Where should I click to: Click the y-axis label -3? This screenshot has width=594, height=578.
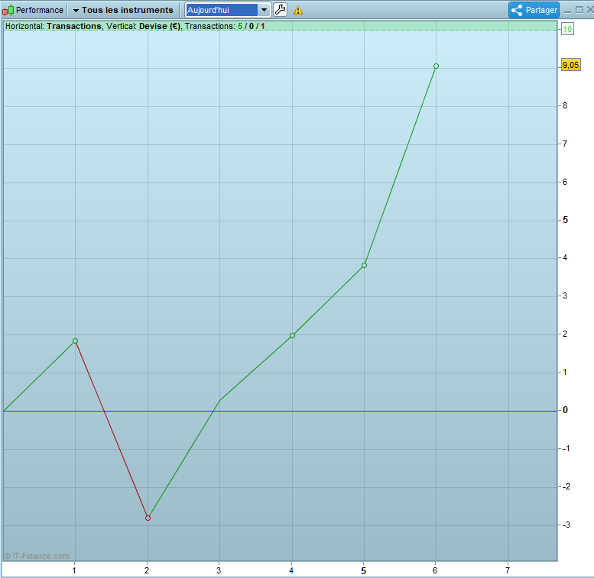[566, 525]
